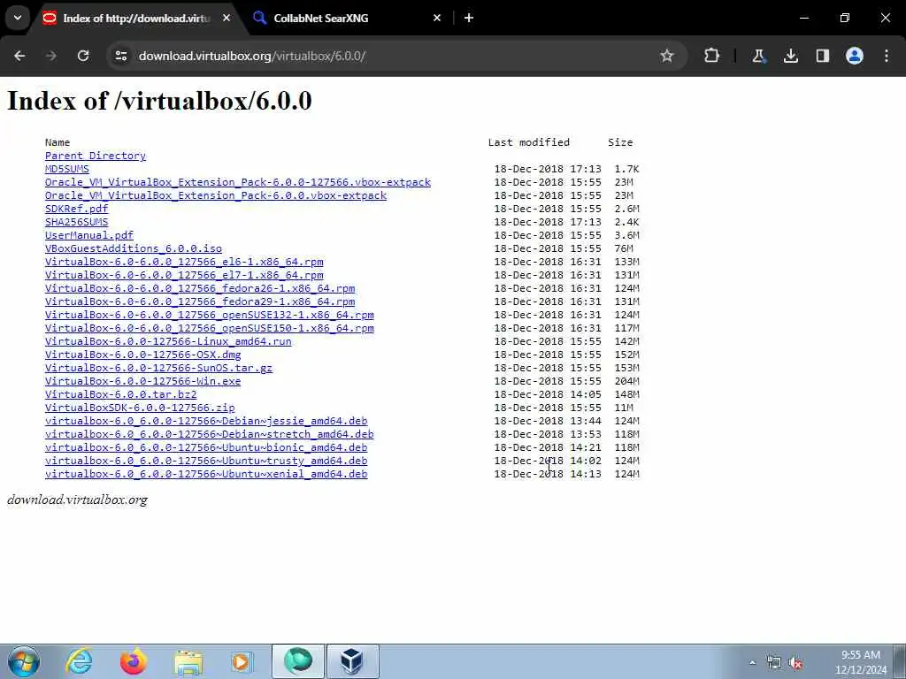Image resolution: width=906 pixels, height=679 pixels.
Task: Click the download.virtualbox.org footer text
Action: (x=78, y=500)
